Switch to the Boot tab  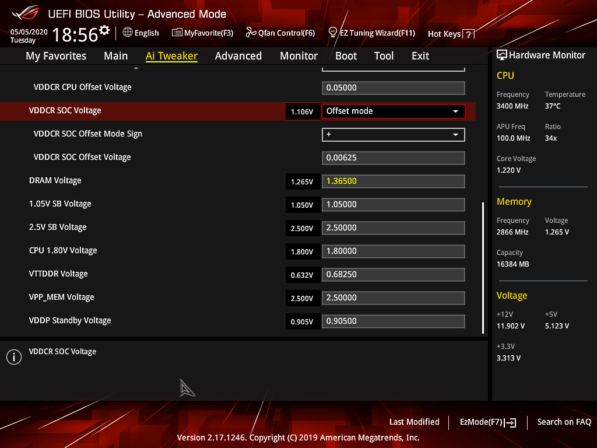tap(346, 56)
